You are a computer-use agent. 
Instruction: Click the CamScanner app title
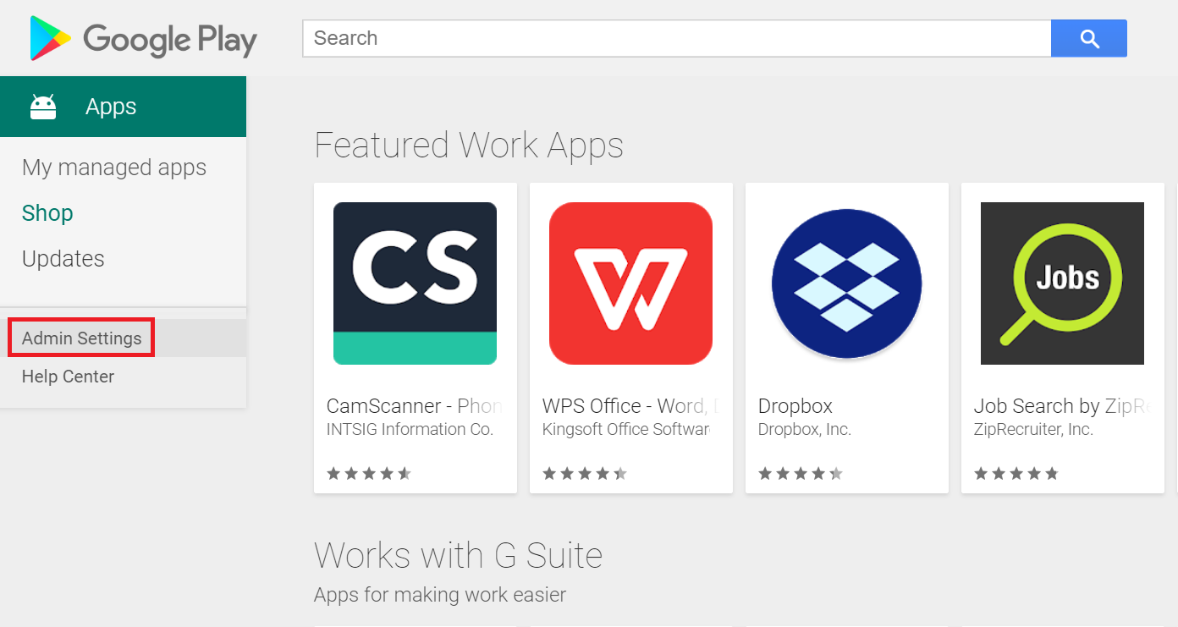point(414,406)
